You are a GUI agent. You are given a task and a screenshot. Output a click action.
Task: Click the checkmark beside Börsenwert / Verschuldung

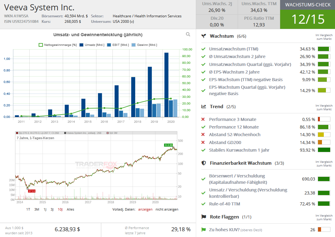click(x=203, y=179)
